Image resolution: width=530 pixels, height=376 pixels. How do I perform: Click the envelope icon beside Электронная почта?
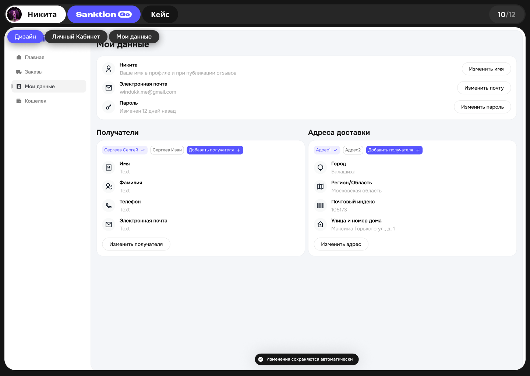point(109,88)
